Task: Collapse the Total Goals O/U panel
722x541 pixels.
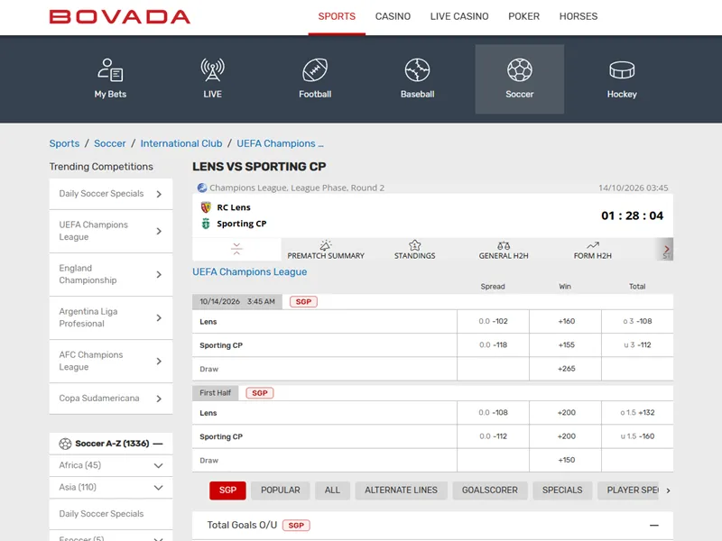Action: coord(653,526)
